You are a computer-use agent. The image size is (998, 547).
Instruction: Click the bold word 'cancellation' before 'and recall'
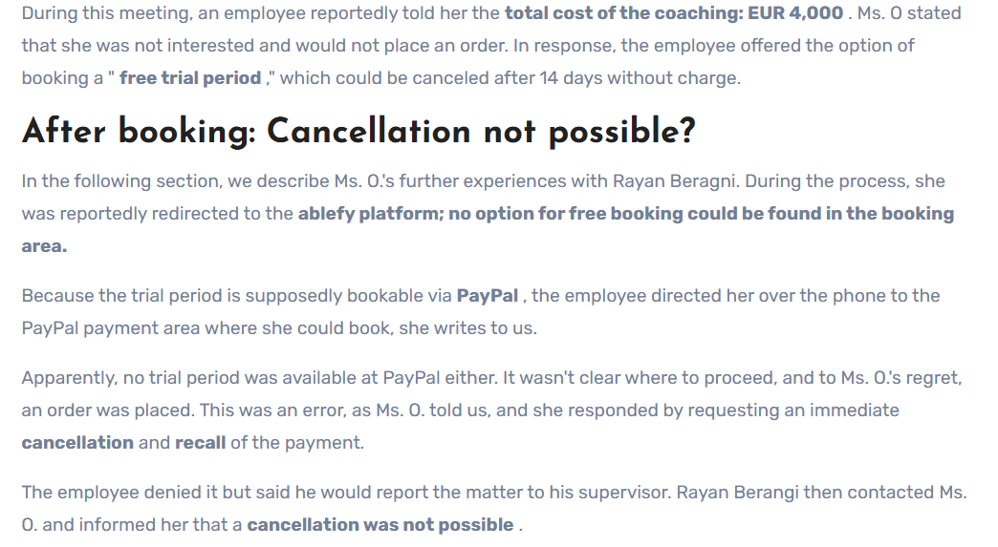point(77,443)
